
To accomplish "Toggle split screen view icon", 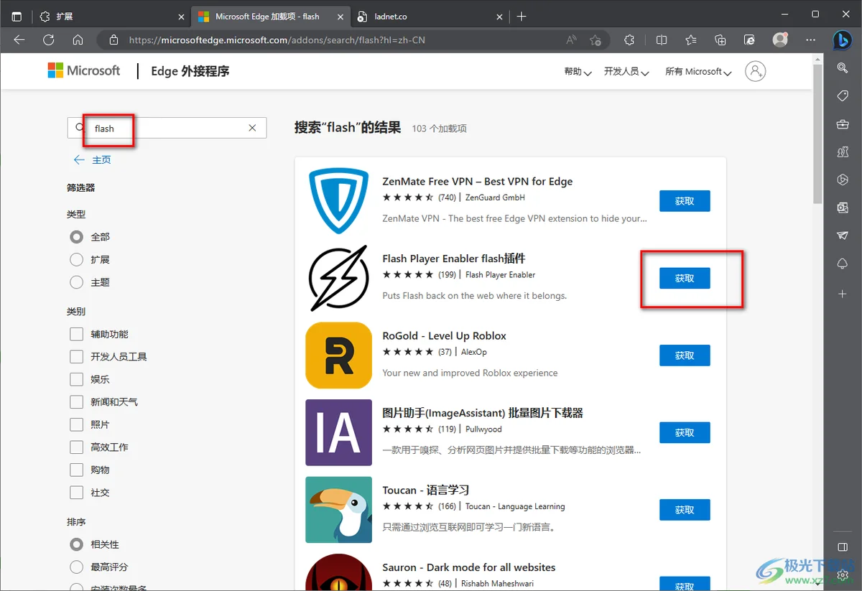I will (662, 40).
